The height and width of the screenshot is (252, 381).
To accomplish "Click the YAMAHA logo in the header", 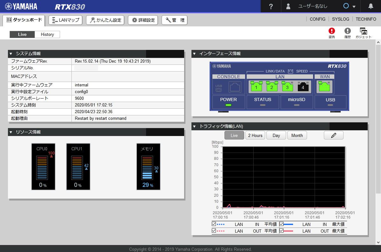I will tap(21, 6).
